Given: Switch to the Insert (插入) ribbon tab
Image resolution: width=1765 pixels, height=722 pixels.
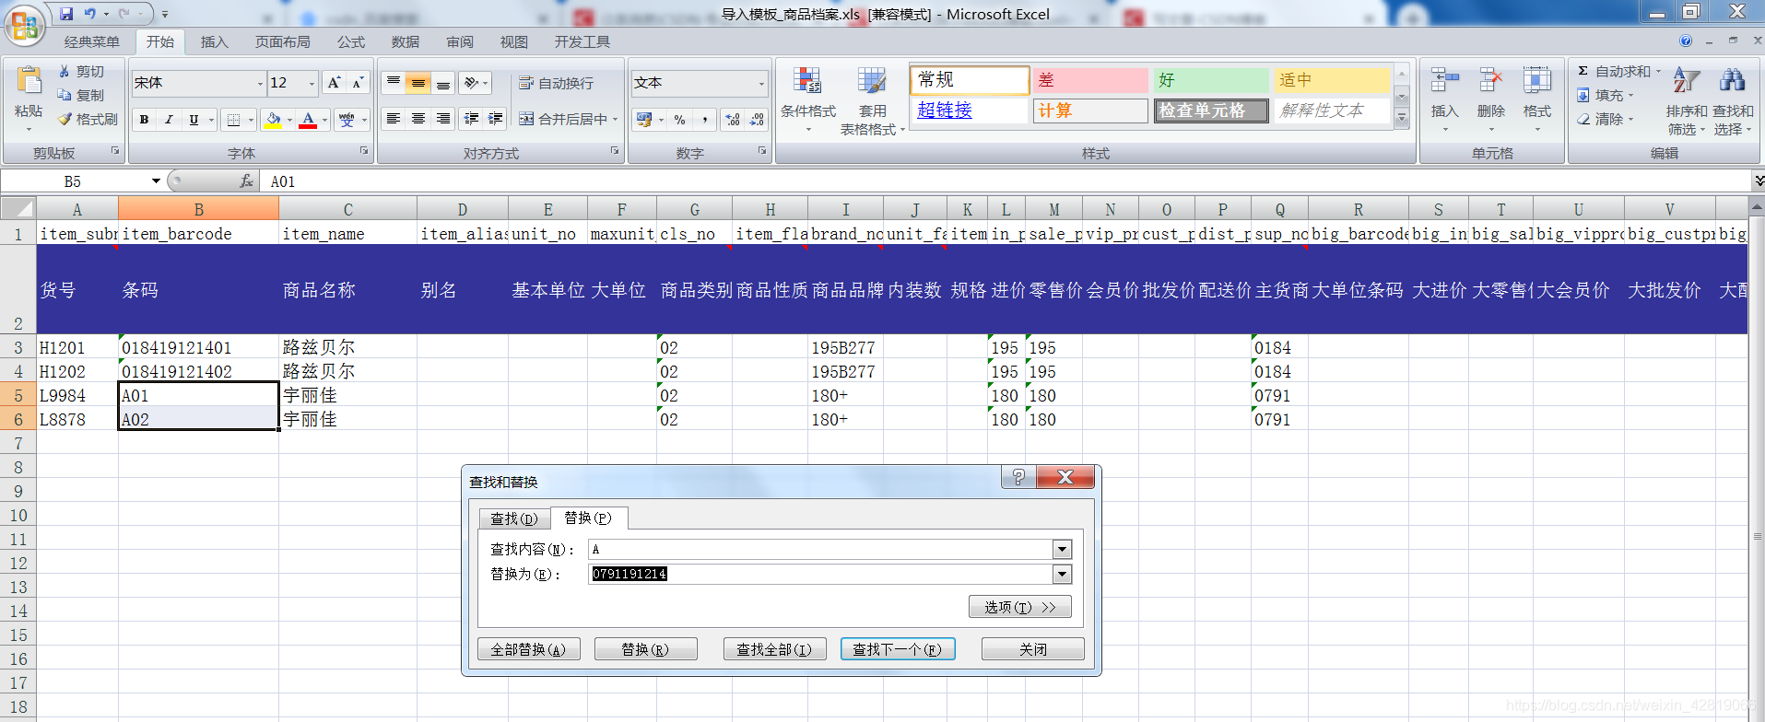Looking at the screenshot, I should (214, 41).
